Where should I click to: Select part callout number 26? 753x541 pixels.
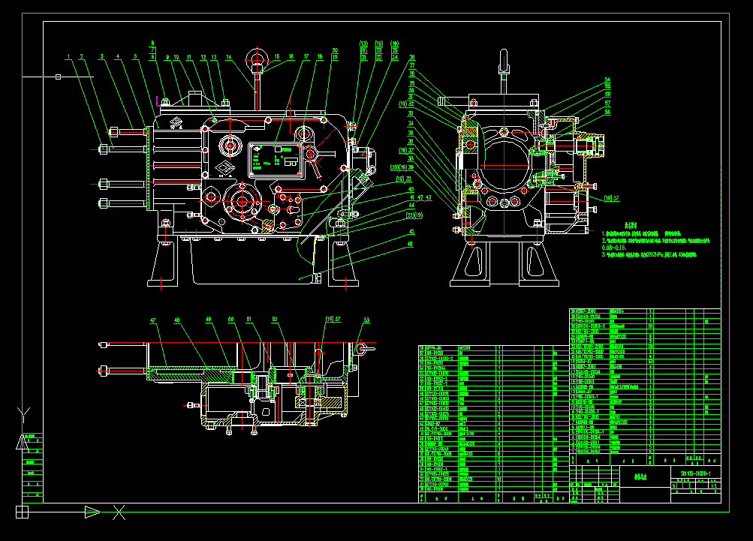(412, 57)
